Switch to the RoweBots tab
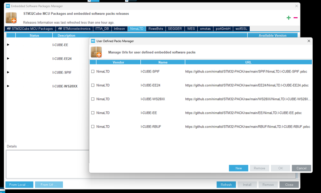 156,29
